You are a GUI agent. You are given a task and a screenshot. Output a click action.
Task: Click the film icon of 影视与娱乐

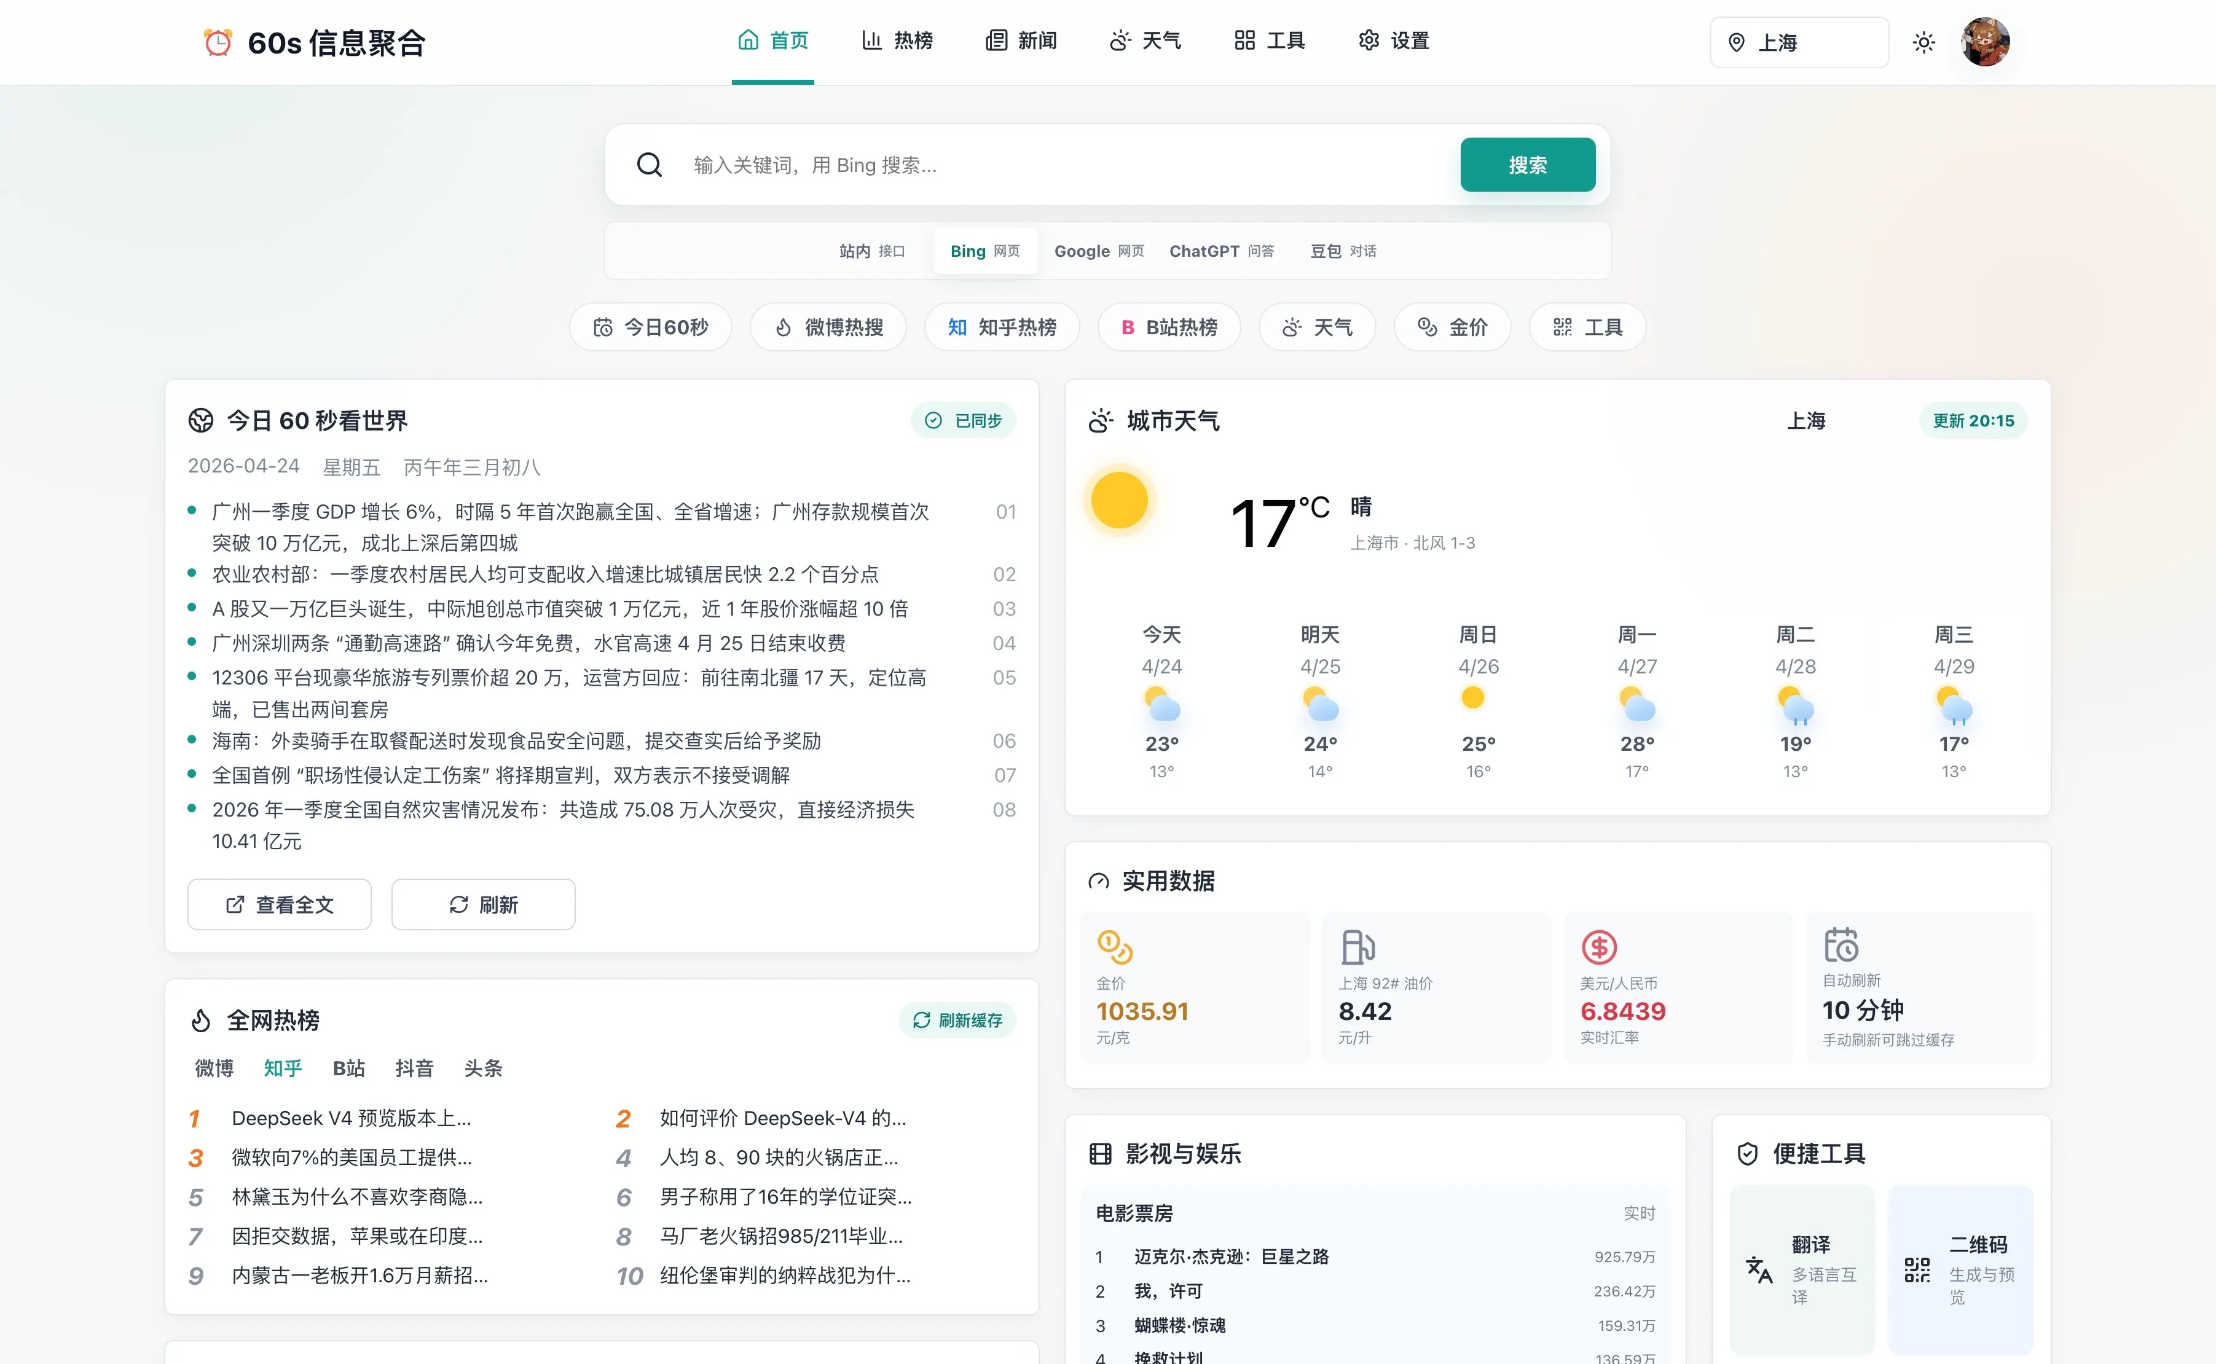coord(1100,1154)
